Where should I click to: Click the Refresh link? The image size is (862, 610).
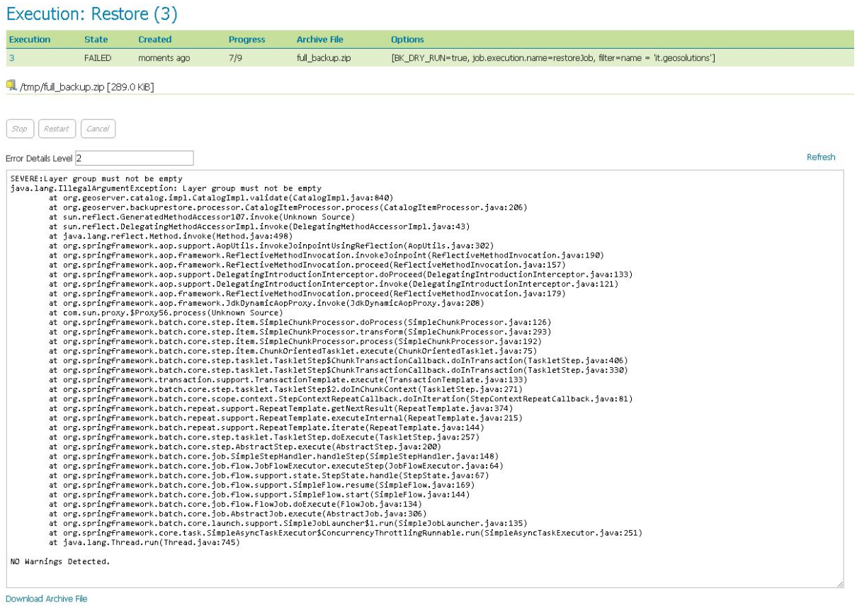[820, 157]
